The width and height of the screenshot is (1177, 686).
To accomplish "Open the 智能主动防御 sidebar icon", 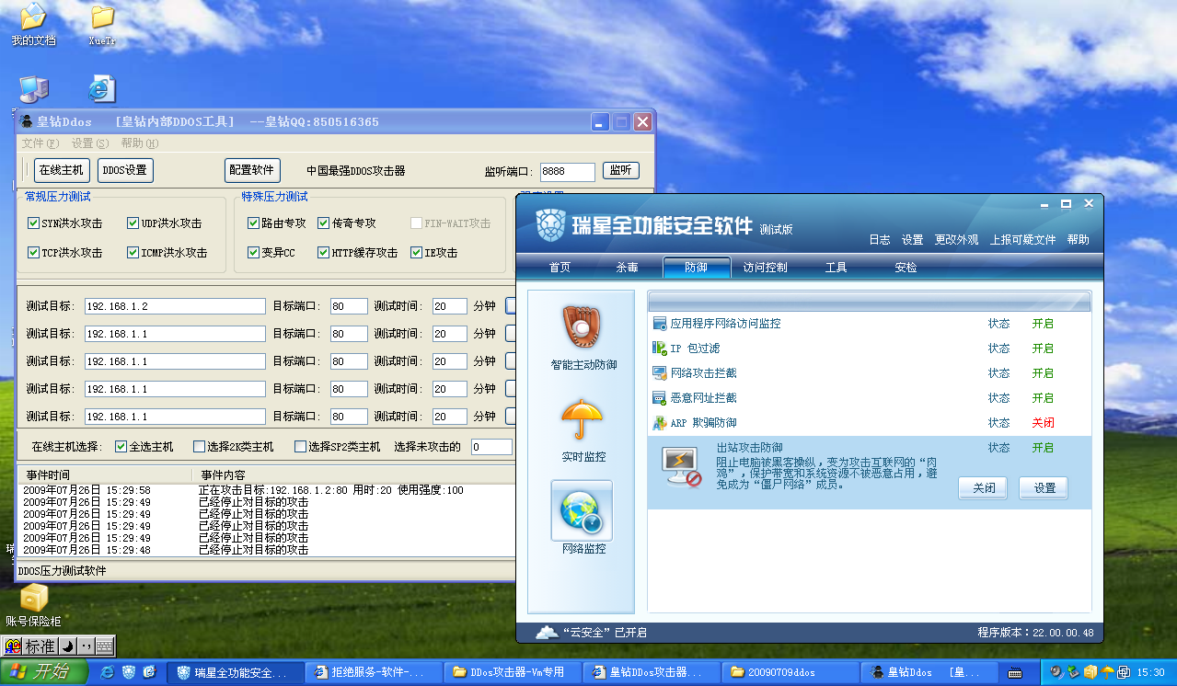I will click(x=582, y=326).
